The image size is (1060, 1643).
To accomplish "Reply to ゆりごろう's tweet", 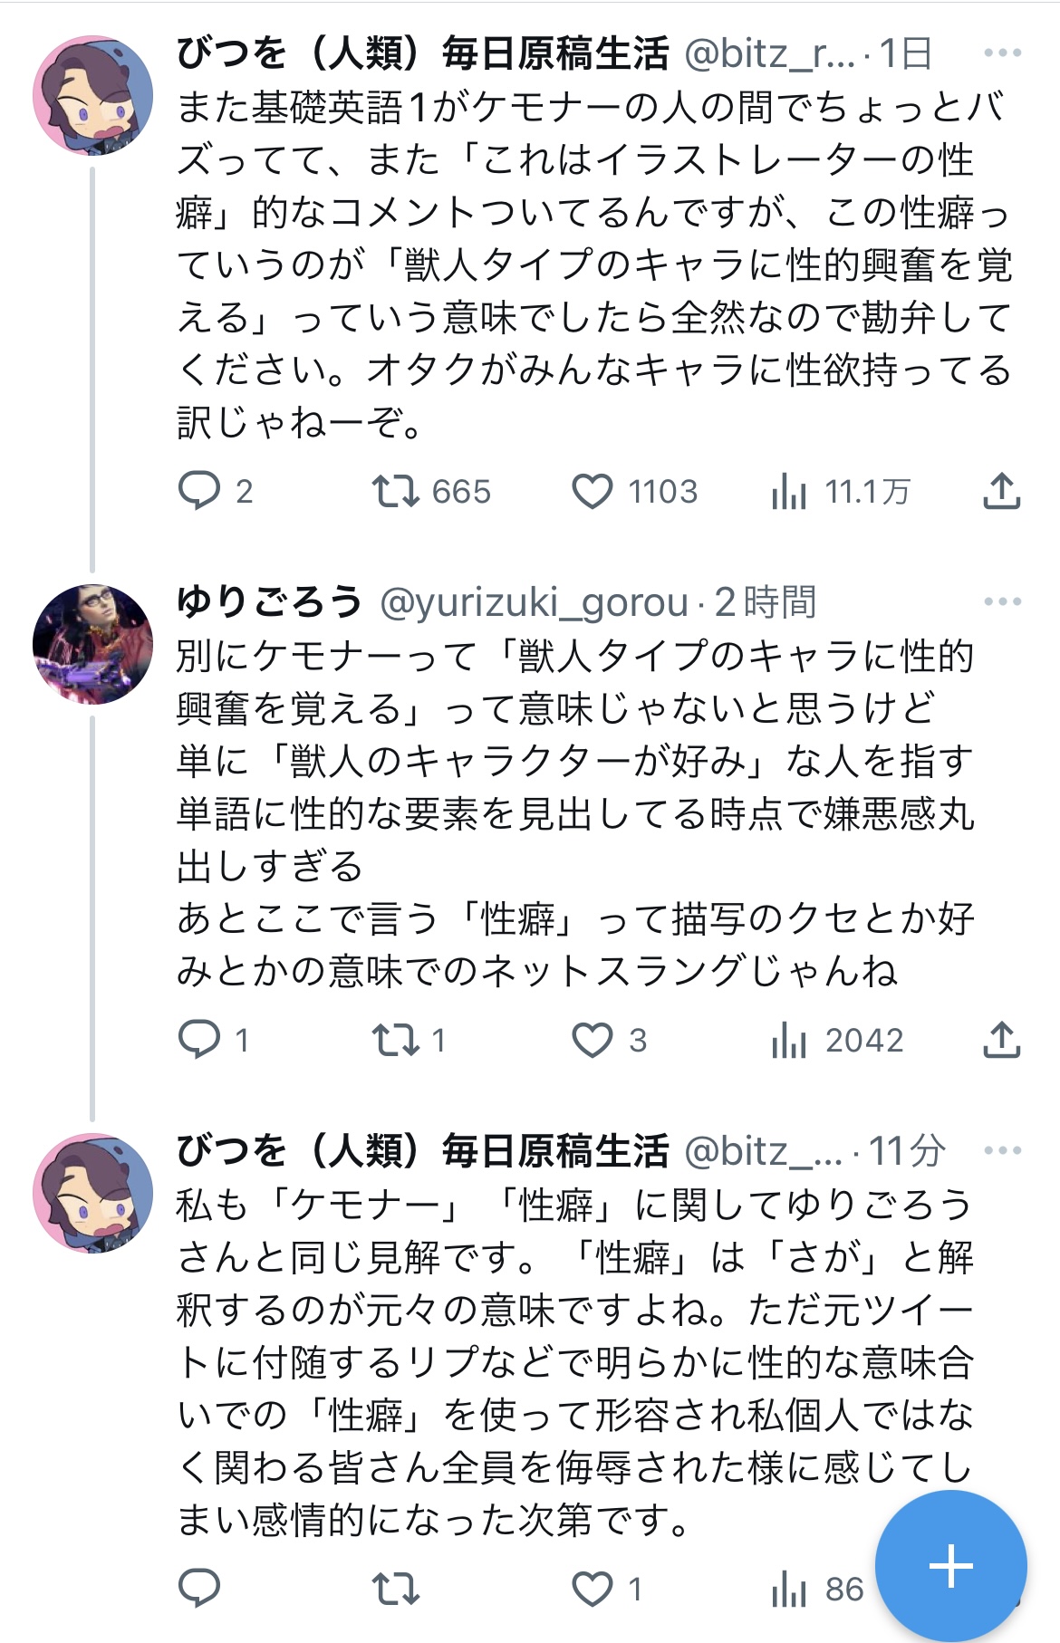I will pos(199,1040).
